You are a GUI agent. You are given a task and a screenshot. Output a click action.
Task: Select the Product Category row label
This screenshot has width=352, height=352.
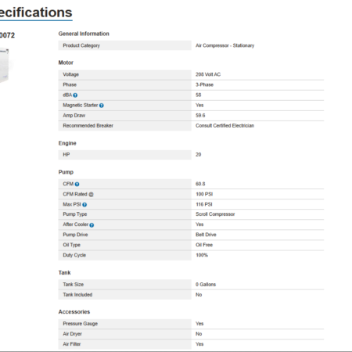(x=81, y=45)
